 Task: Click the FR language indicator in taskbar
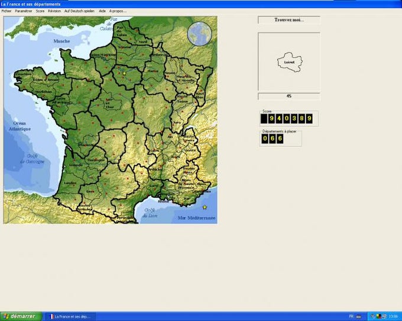351,317
